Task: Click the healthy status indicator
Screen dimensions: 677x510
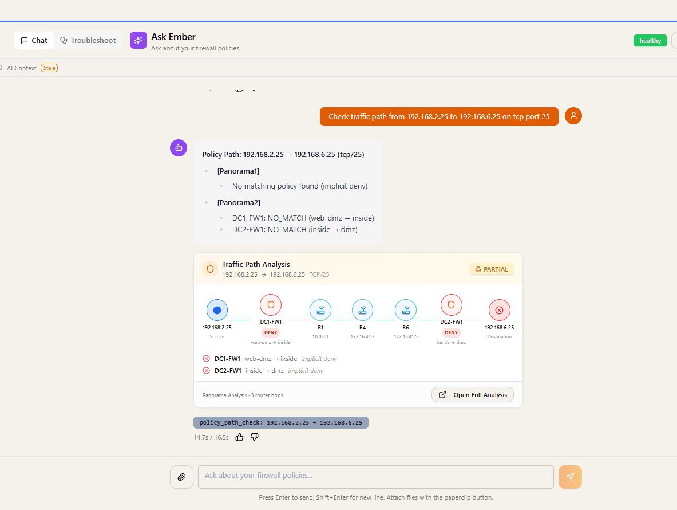Action: [x=650, y=40]
